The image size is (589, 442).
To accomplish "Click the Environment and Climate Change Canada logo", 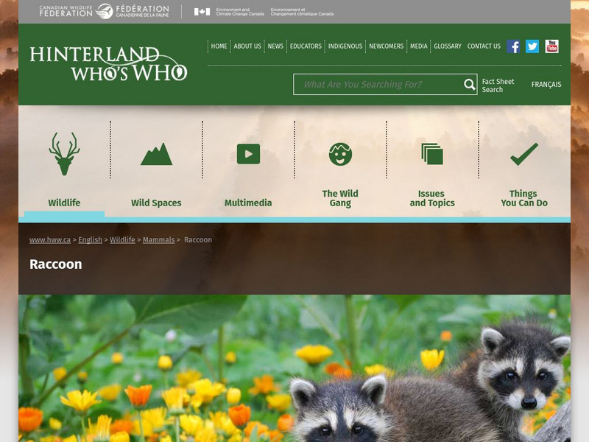I will (x=264, y=12).
